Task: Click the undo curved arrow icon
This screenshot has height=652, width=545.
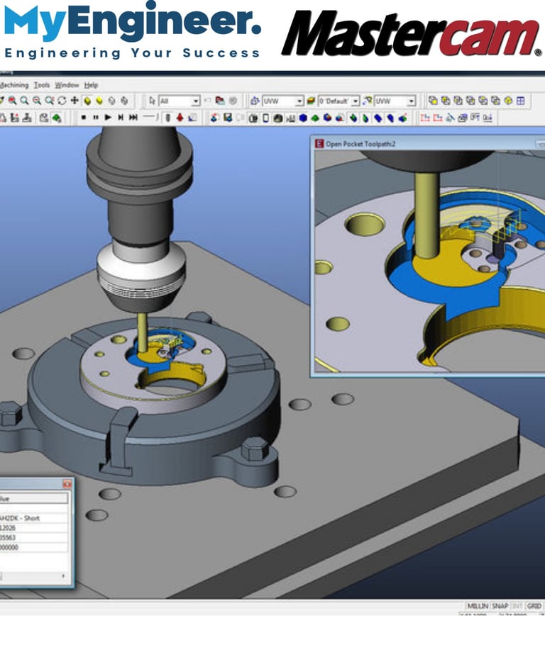Action: 207,101
